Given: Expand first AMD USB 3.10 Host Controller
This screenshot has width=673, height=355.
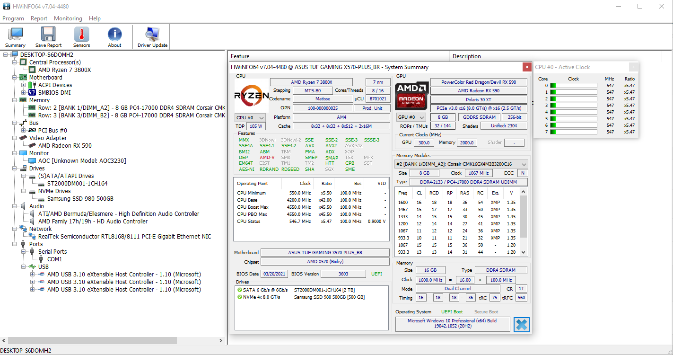Looking at the screenshot, I should [x=33, y=274].
